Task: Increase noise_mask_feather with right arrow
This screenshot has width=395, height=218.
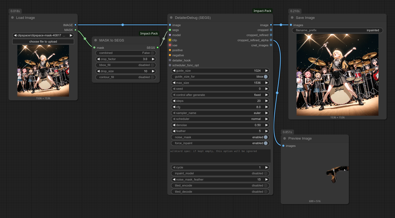Action: [x=266, y=179]
